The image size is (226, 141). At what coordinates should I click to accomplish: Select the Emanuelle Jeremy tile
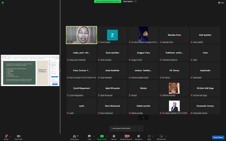[205, 106]
